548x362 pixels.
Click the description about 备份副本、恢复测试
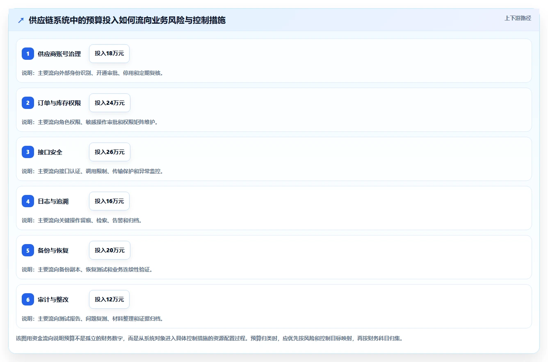point(87,269)
